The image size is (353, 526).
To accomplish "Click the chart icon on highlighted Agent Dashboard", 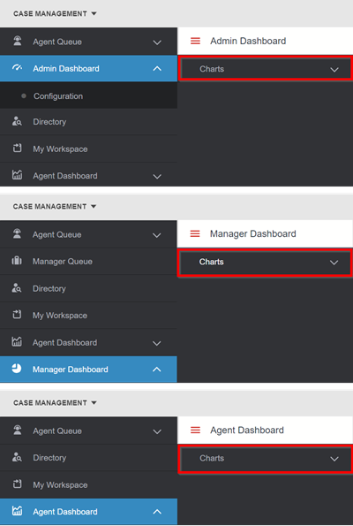I will click(17, 511).
